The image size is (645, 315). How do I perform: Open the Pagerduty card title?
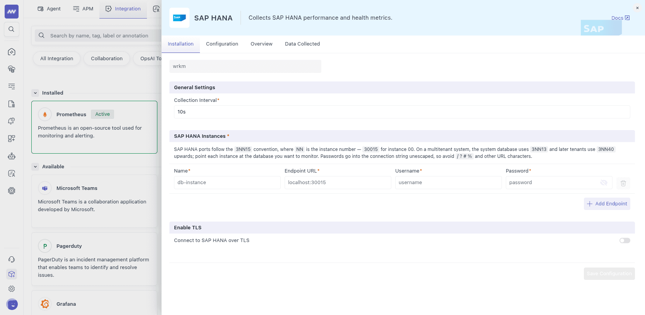click(x=69, y=246)
